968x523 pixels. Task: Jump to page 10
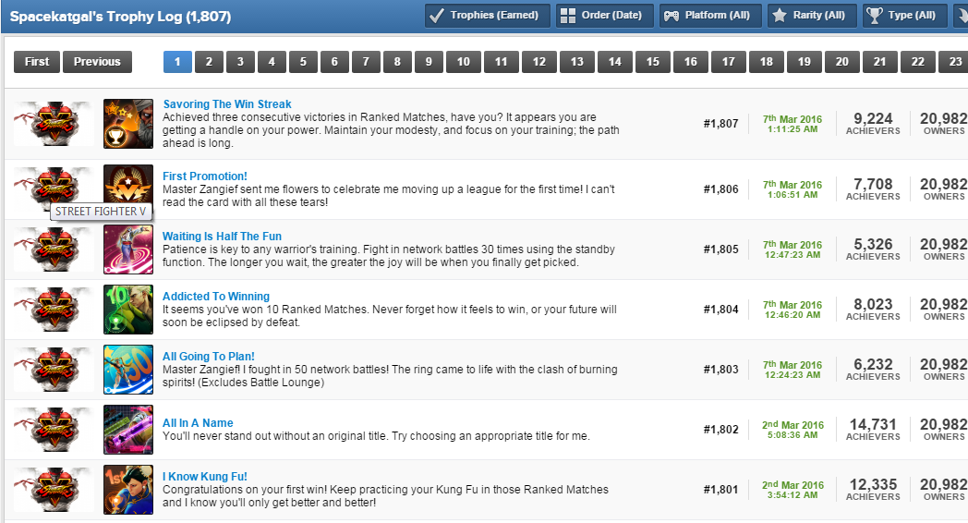(464, 62)
